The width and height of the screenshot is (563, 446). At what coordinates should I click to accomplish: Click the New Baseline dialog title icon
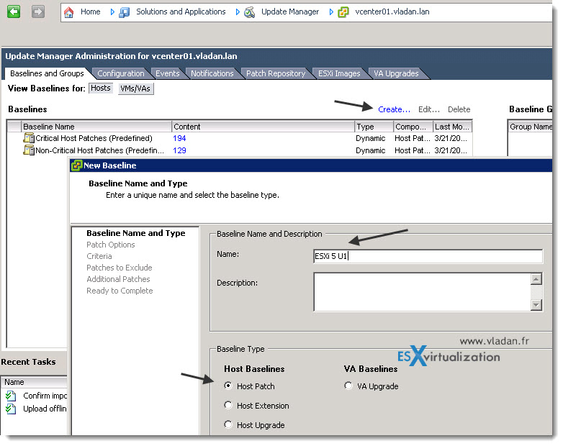click(x=76, y=165)
